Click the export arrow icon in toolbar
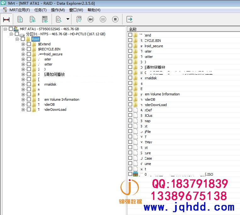240x215 pixels. (129, 19)
